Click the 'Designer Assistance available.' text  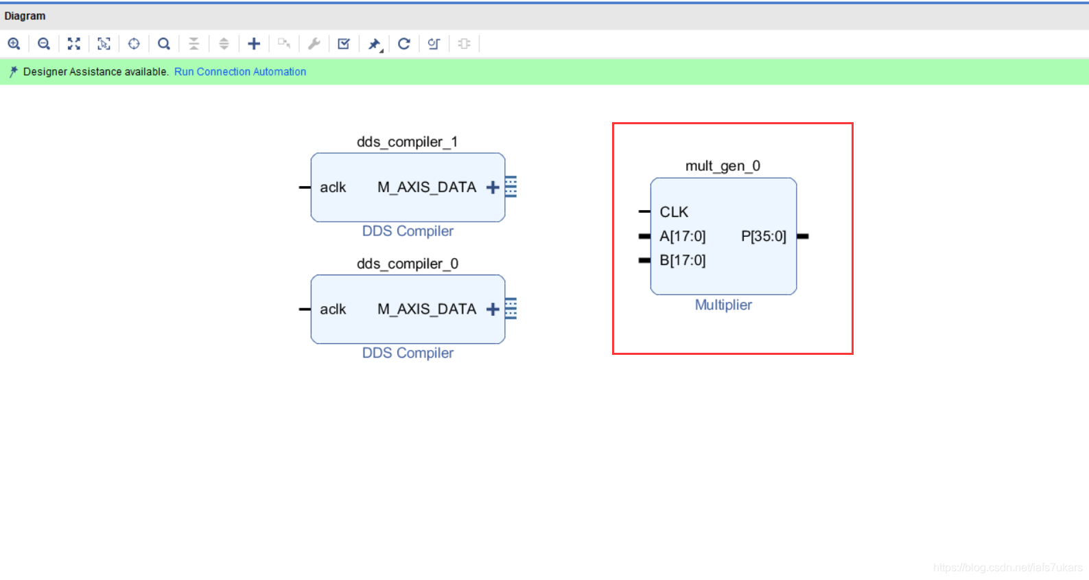pos(96,71)
